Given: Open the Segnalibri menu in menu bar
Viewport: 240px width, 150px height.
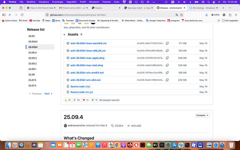Looking at the screenshot, I should (72, 2).
